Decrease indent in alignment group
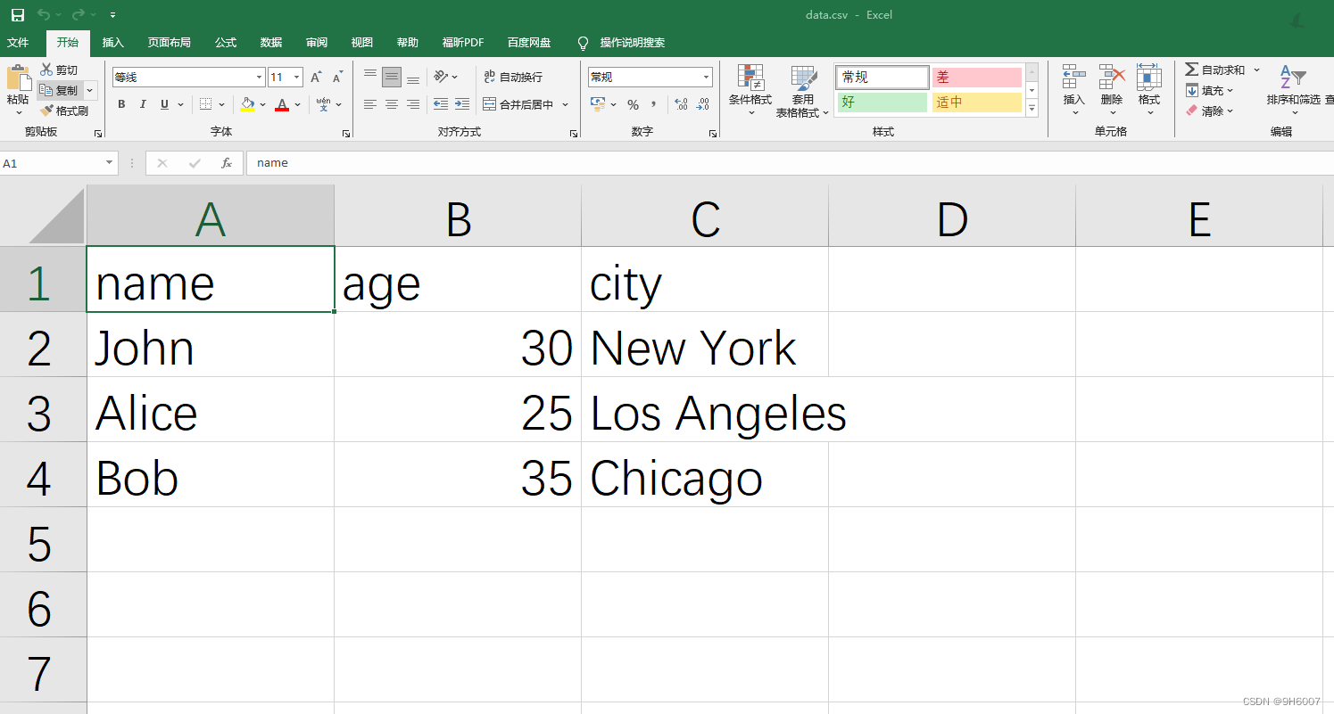This screenshot has width=1334, height=714. [x=440, y=104]
